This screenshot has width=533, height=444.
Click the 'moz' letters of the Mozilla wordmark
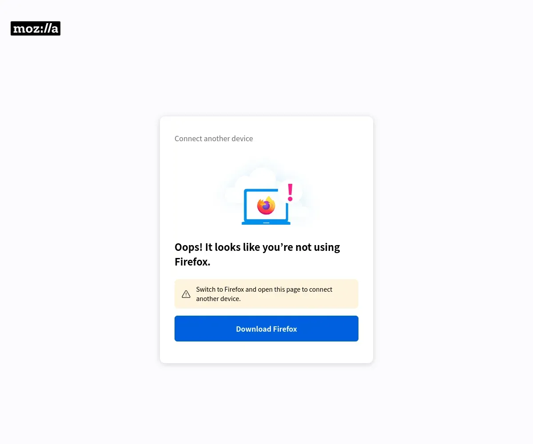[24, 29]
